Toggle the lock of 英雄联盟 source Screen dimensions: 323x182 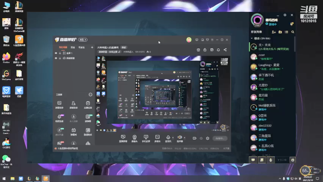(60, 58)
